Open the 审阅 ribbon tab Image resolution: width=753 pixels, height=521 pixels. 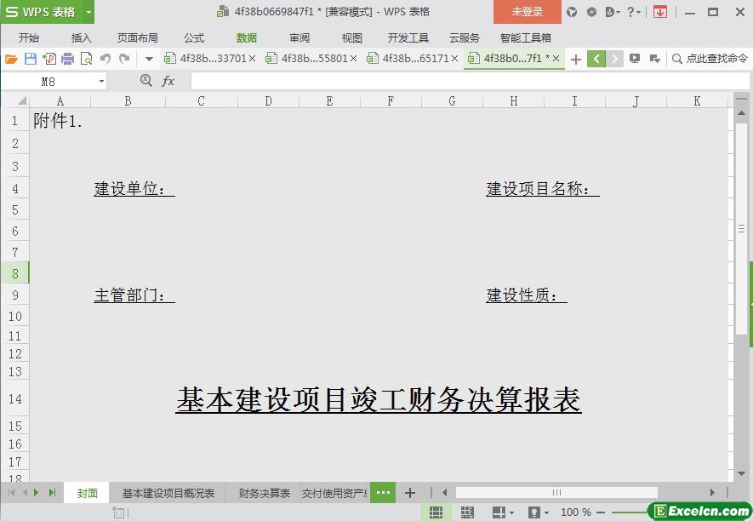point(299,37)
